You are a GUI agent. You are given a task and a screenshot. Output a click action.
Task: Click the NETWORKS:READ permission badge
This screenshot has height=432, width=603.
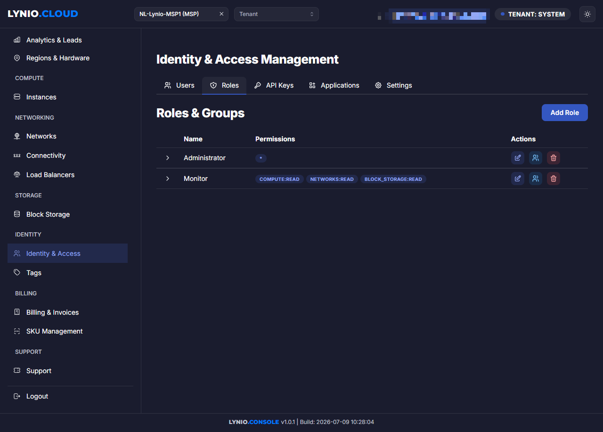coord(332,179)
